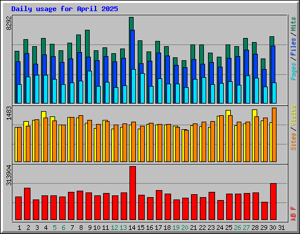Image resolution: width=300 pixels, height=234 pixels.
Task: Select the cyan Pages bar for day 1
Action: [x=19, y=94]
